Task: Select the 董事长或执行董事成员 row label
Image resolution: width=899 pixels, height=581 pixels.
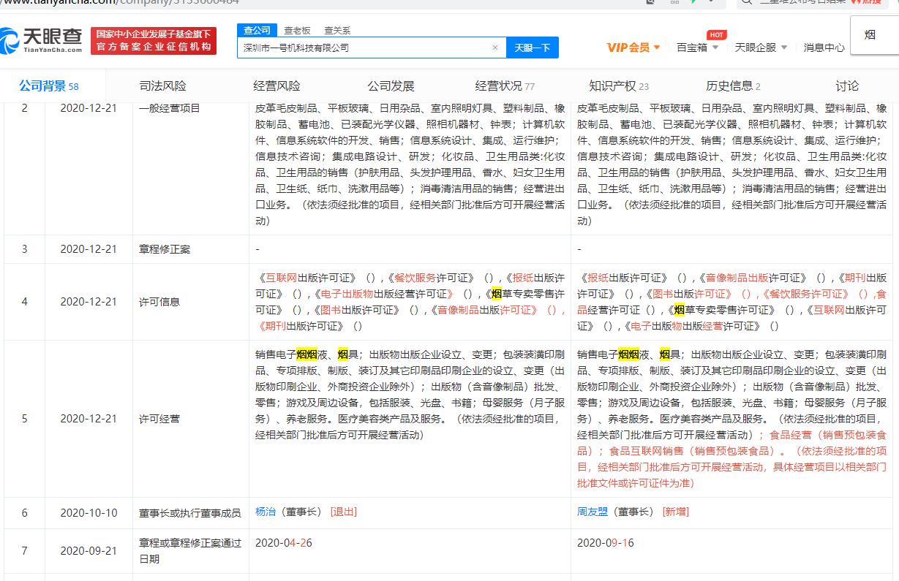Action: pos(190,513)
